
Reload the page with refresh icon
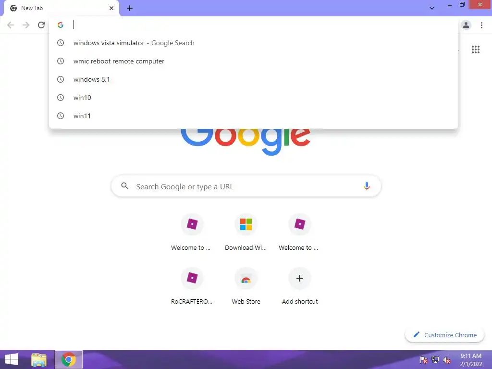tap(41, 25)
